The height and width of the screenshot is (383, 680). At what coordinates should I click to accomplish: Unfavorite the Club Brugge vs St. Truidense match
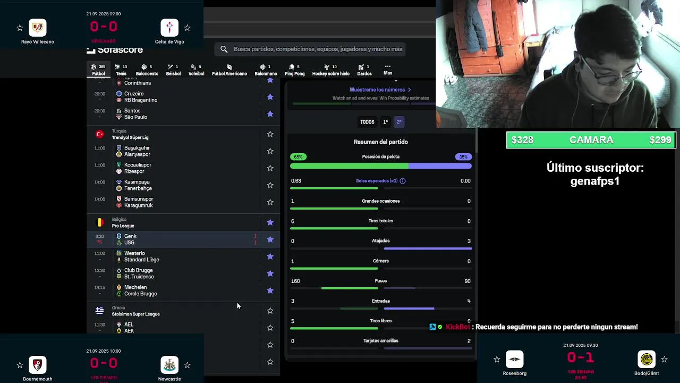270,273
